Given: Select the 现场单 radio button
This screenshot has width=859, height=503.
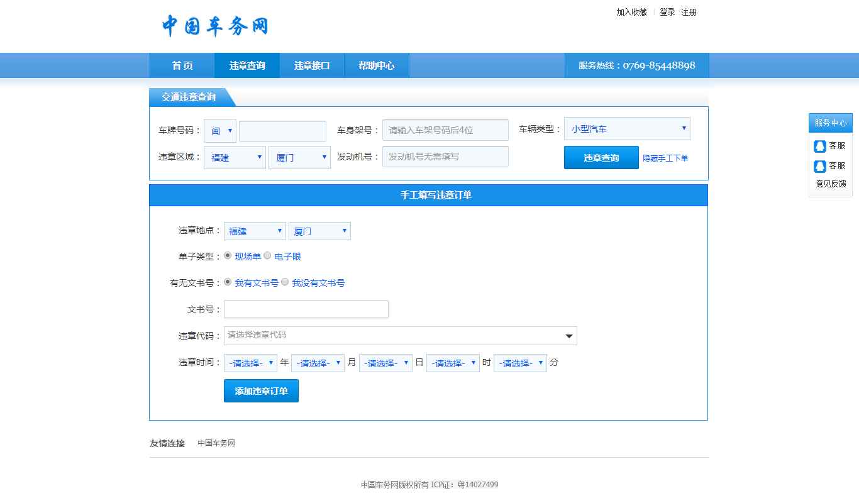Looking at the screenshot, I should pyautogui.click(x=228, y=255).
